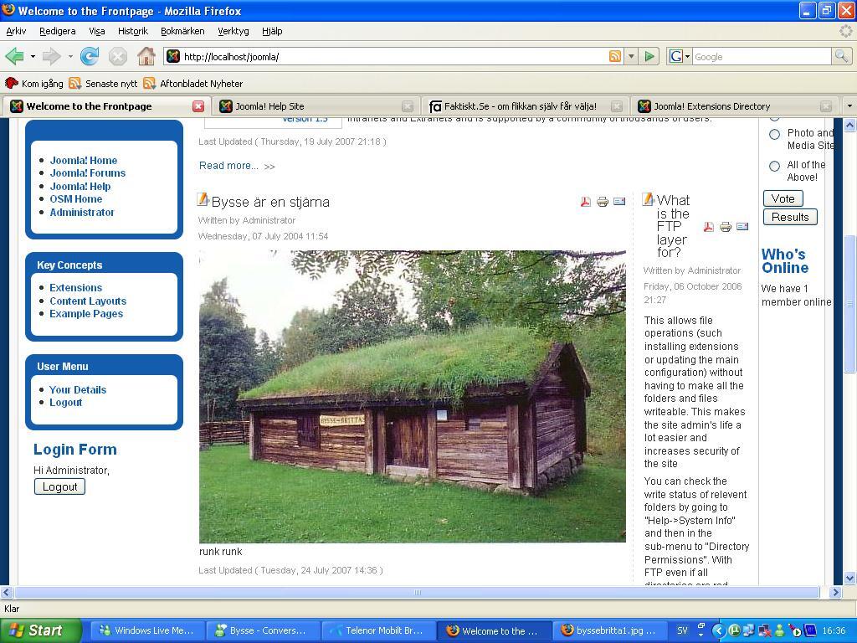Screen dimensions: 857x643
Task: Click edit icon beside Bysse är en stjärna
Action: [x=203, y=199]
